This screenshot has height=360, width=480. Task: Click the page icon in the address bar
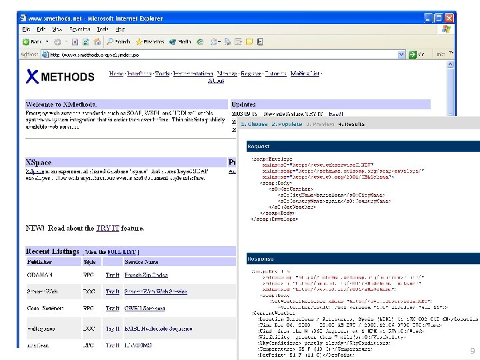pyautogui.click(x=45, y=55)
